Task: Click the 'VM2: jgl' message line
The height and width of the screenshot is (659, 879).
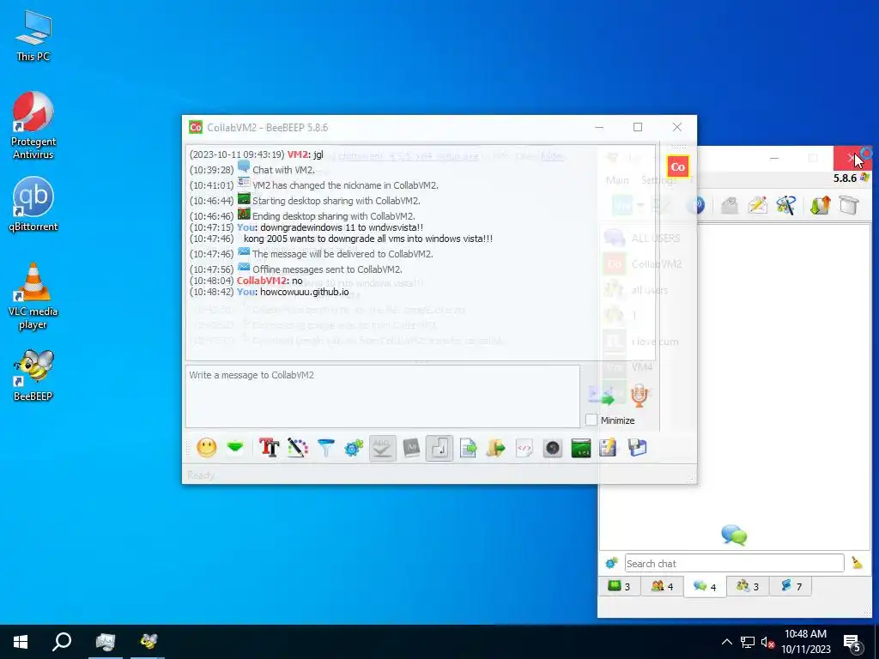Action: (x=256, y=154)
